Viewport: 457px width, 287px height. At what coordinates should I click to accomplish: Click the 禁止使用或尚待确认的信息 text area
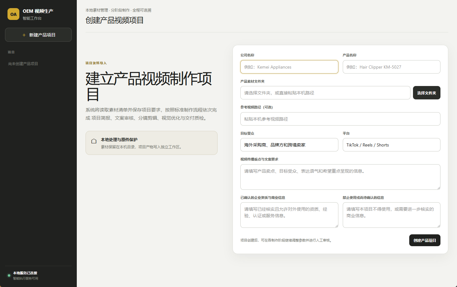click(x=391, y=215)
